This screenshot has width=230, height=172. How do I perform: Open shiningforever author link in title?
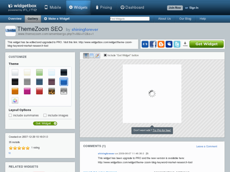85,30
